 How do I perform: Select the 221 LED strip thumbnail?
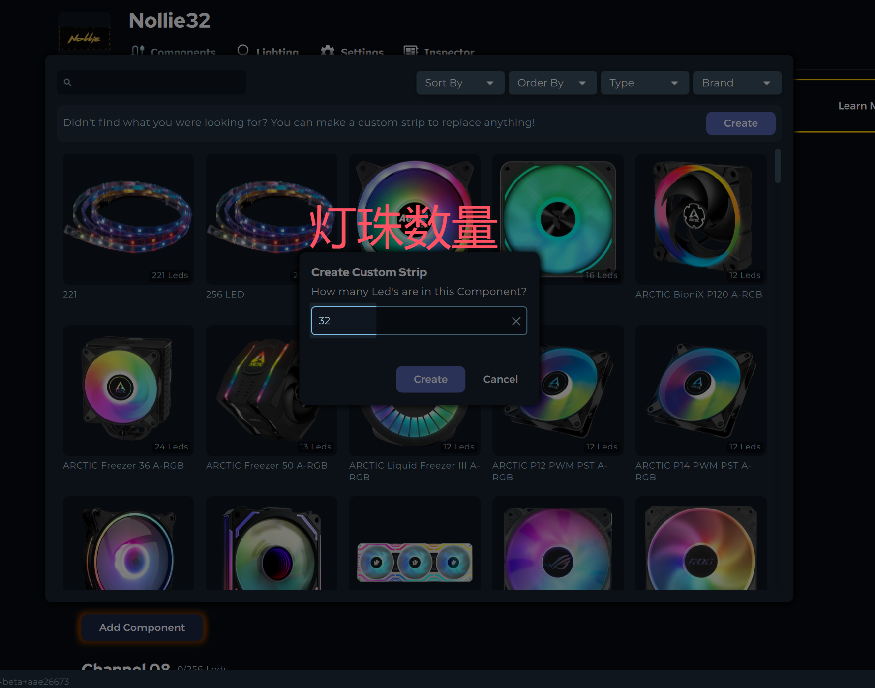(128, 219)
